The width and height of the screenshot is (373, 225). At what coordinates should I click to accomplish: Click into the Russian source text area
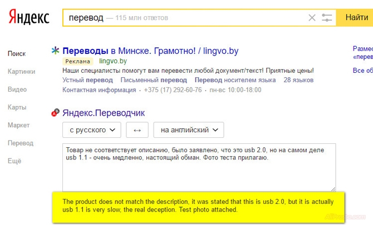pyautogui.click(x=199, y=167)
